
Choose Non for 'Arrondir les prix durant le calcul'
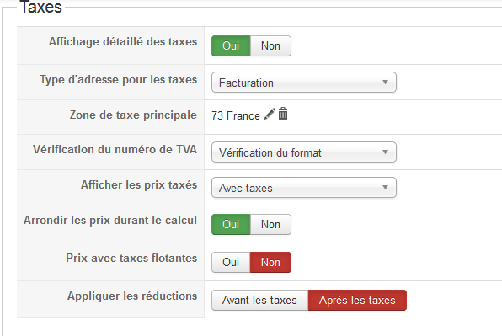coord(270,224)
